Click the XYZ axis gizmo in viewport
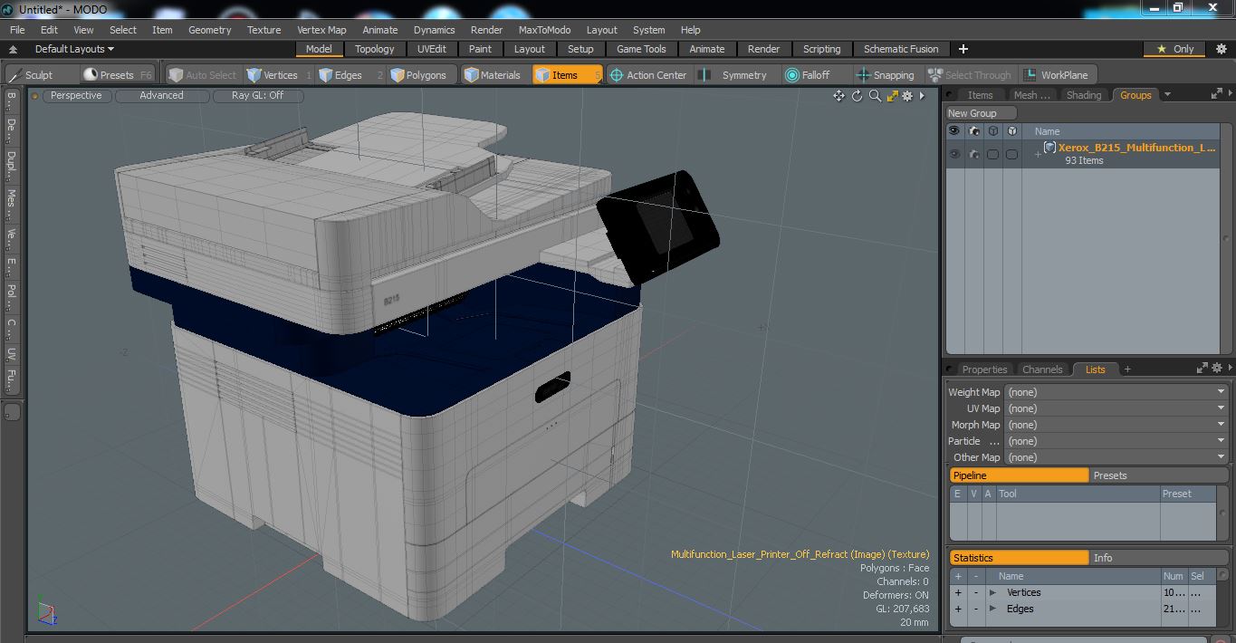1236x643 pixels. tap(45, 613)
